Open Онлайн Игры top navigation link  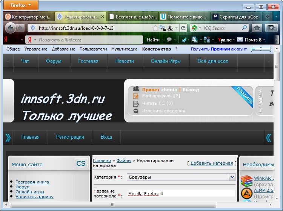point(166,61)
